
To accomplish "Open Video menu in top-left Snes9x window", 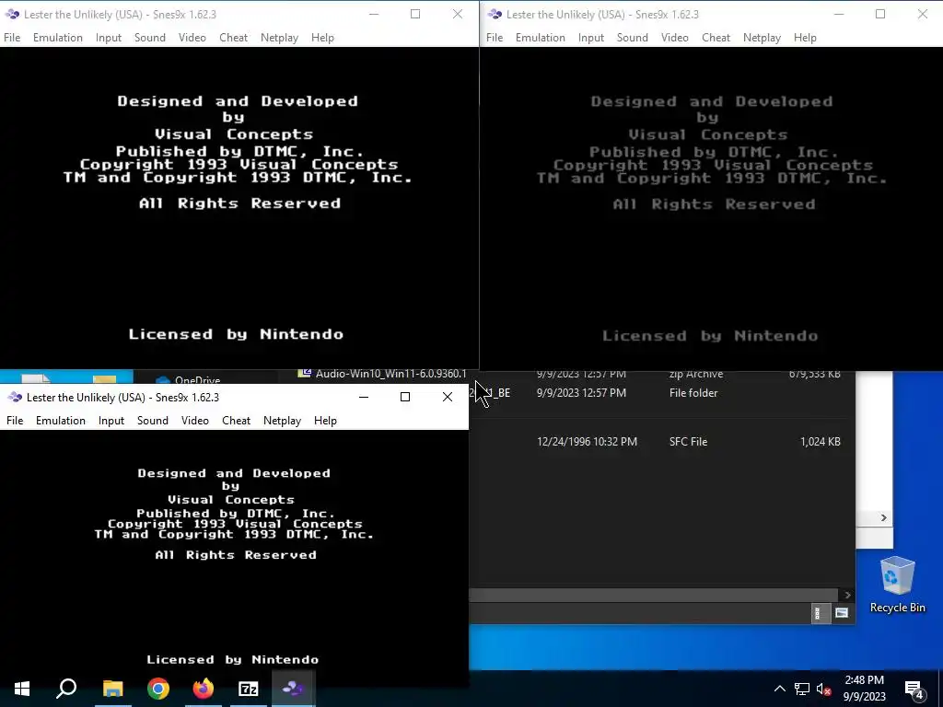I will point(192,37).
